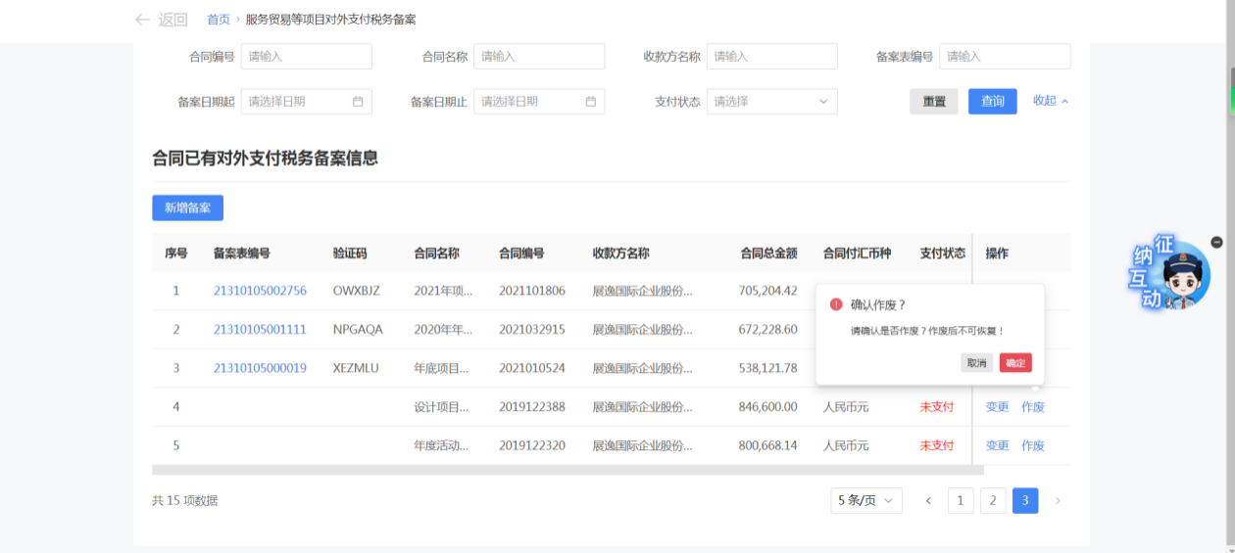This screenshot has height=553, width=1235.
Task: Select page 1 in pagination
Action: pyautogui.click(x=960, y=501)
